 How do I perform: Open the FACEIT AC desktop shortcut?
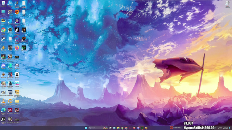tap(24, 39)
